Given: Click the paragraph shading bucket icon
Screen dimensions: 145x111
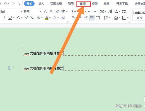Looking at the screenshot, I should [116, 18].
